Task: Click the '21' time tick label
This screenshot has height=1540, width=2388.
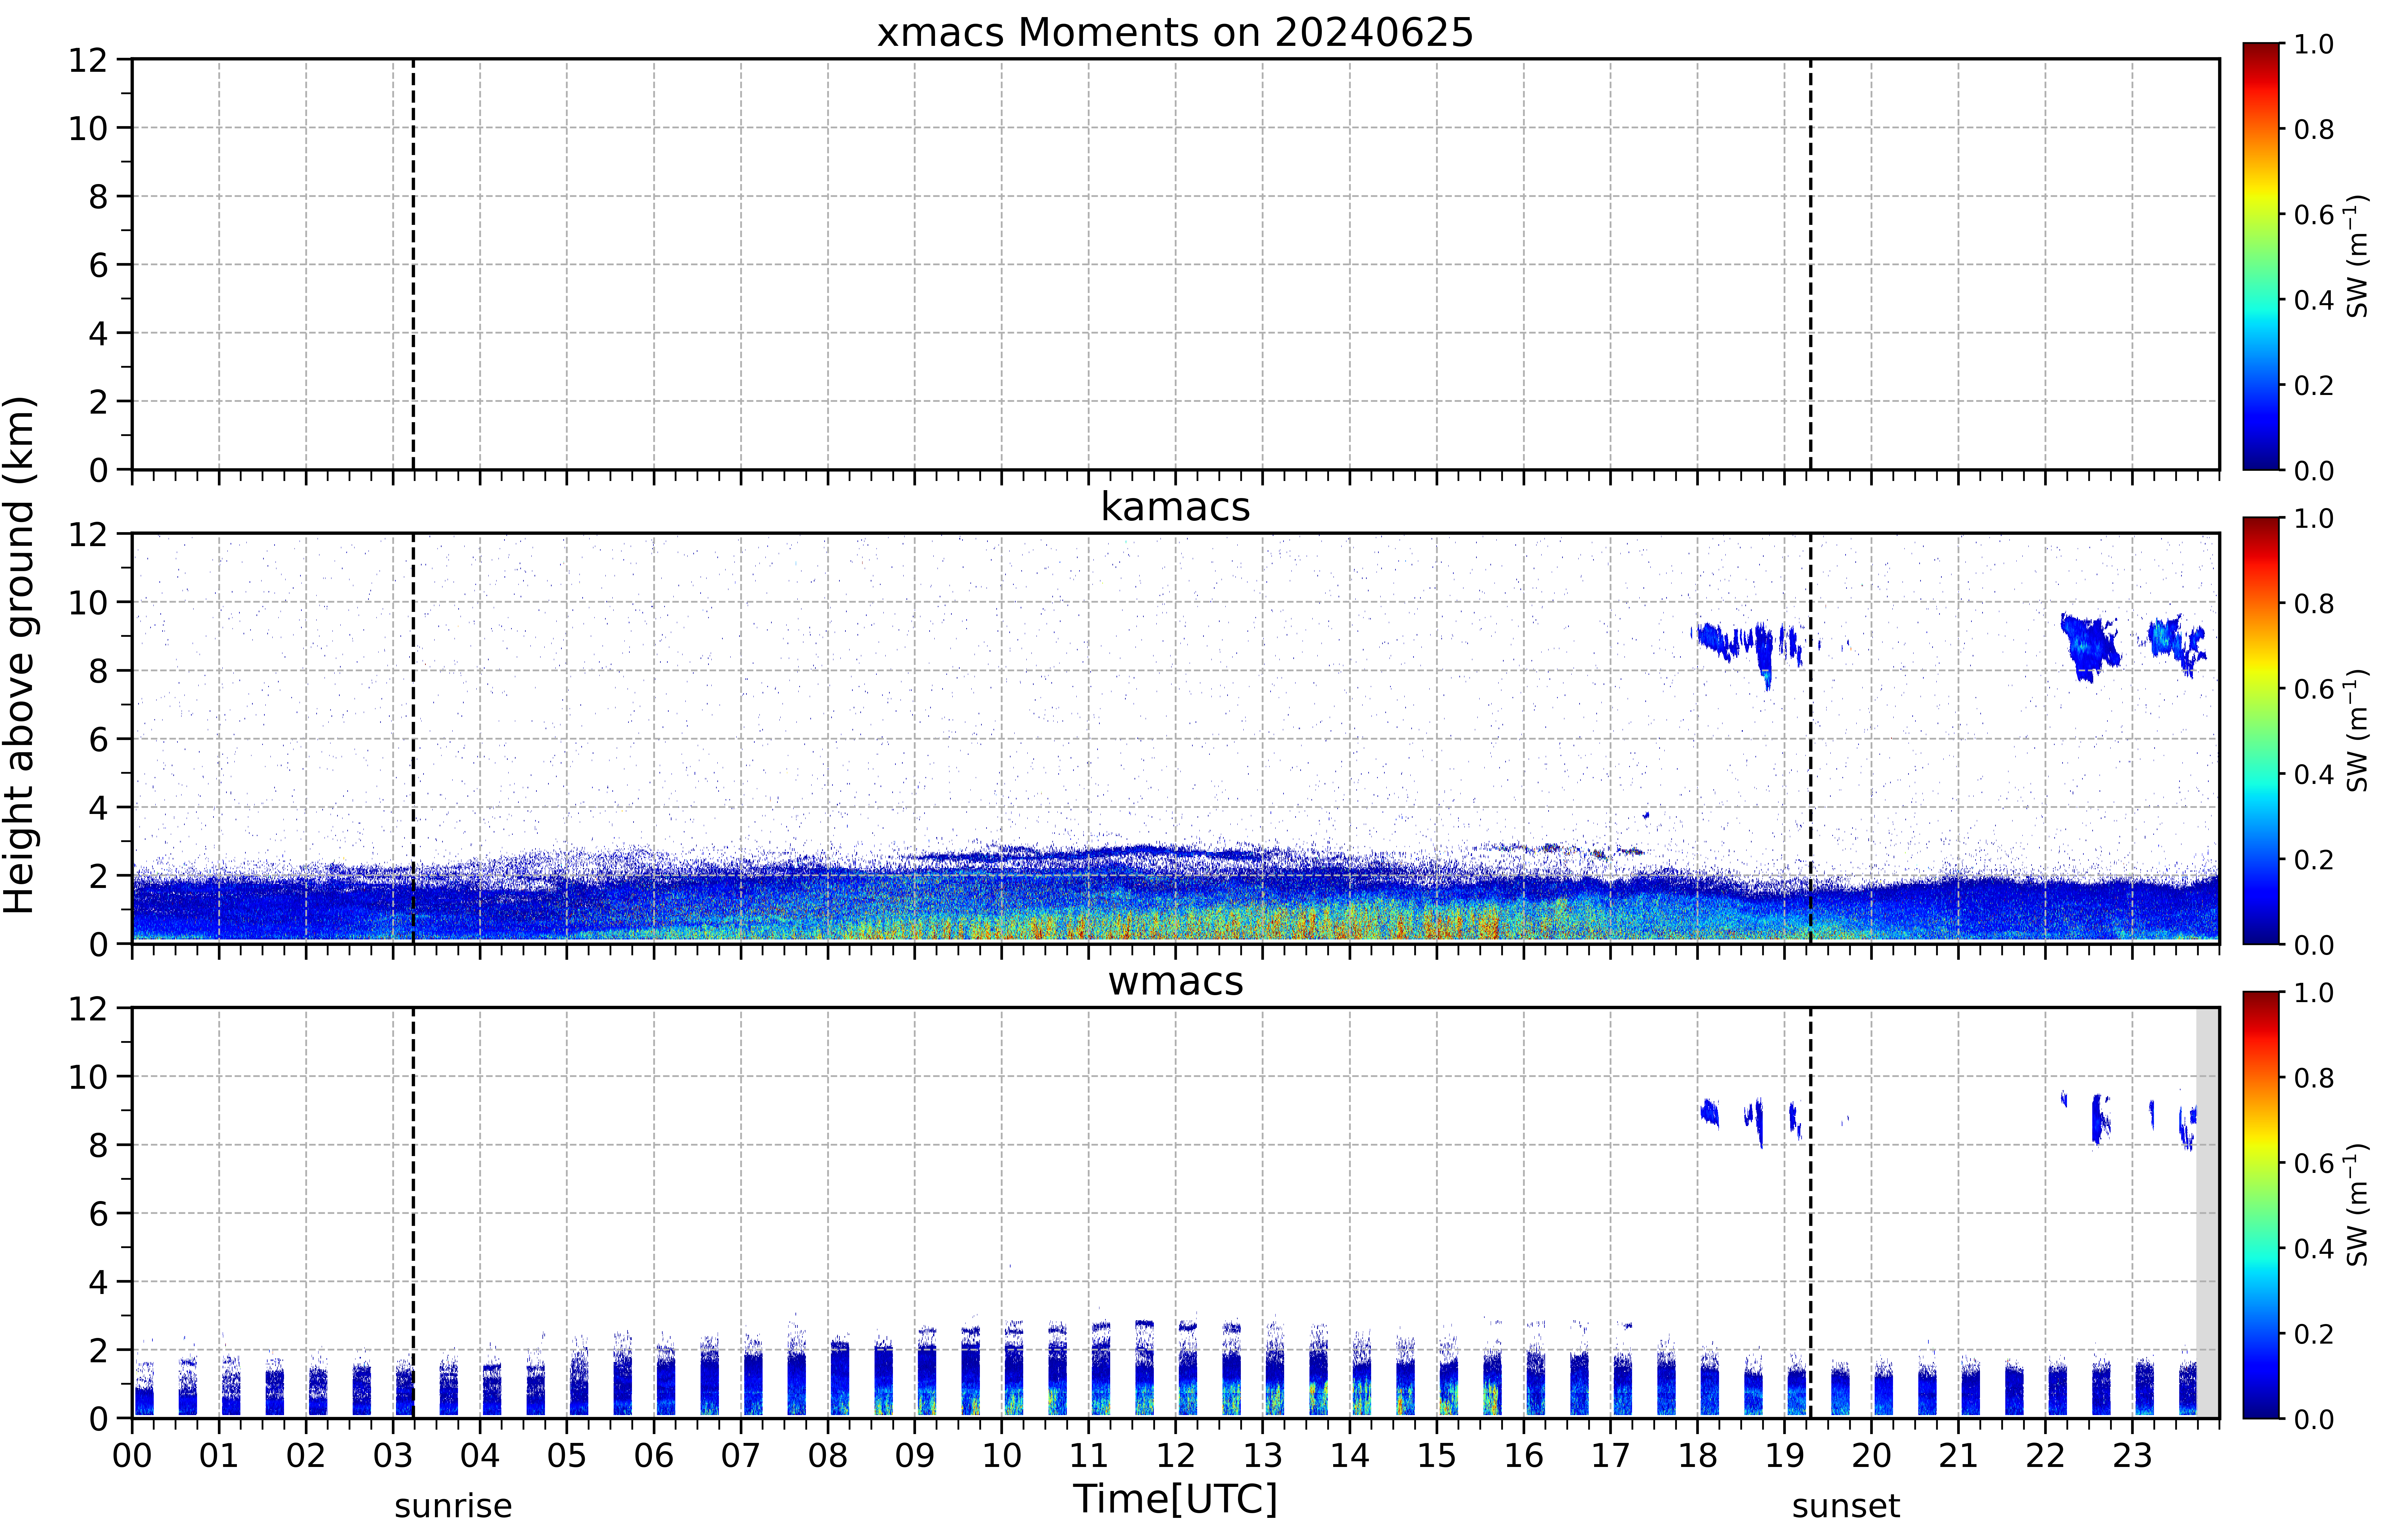Action: tap(1958, 1456)
